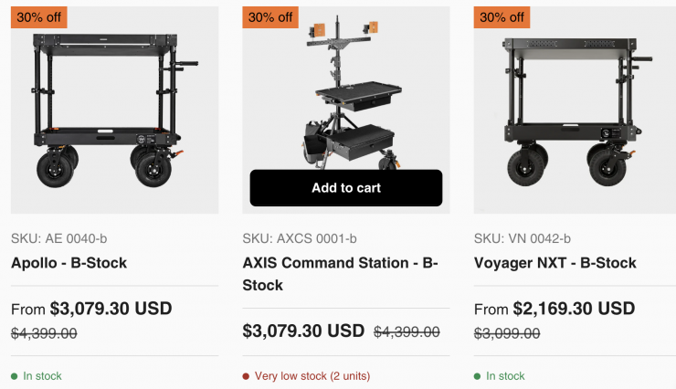This screenshot has width=676, height=389.
Task: Click the Very low stock (2 units) label
Action: 312,376
